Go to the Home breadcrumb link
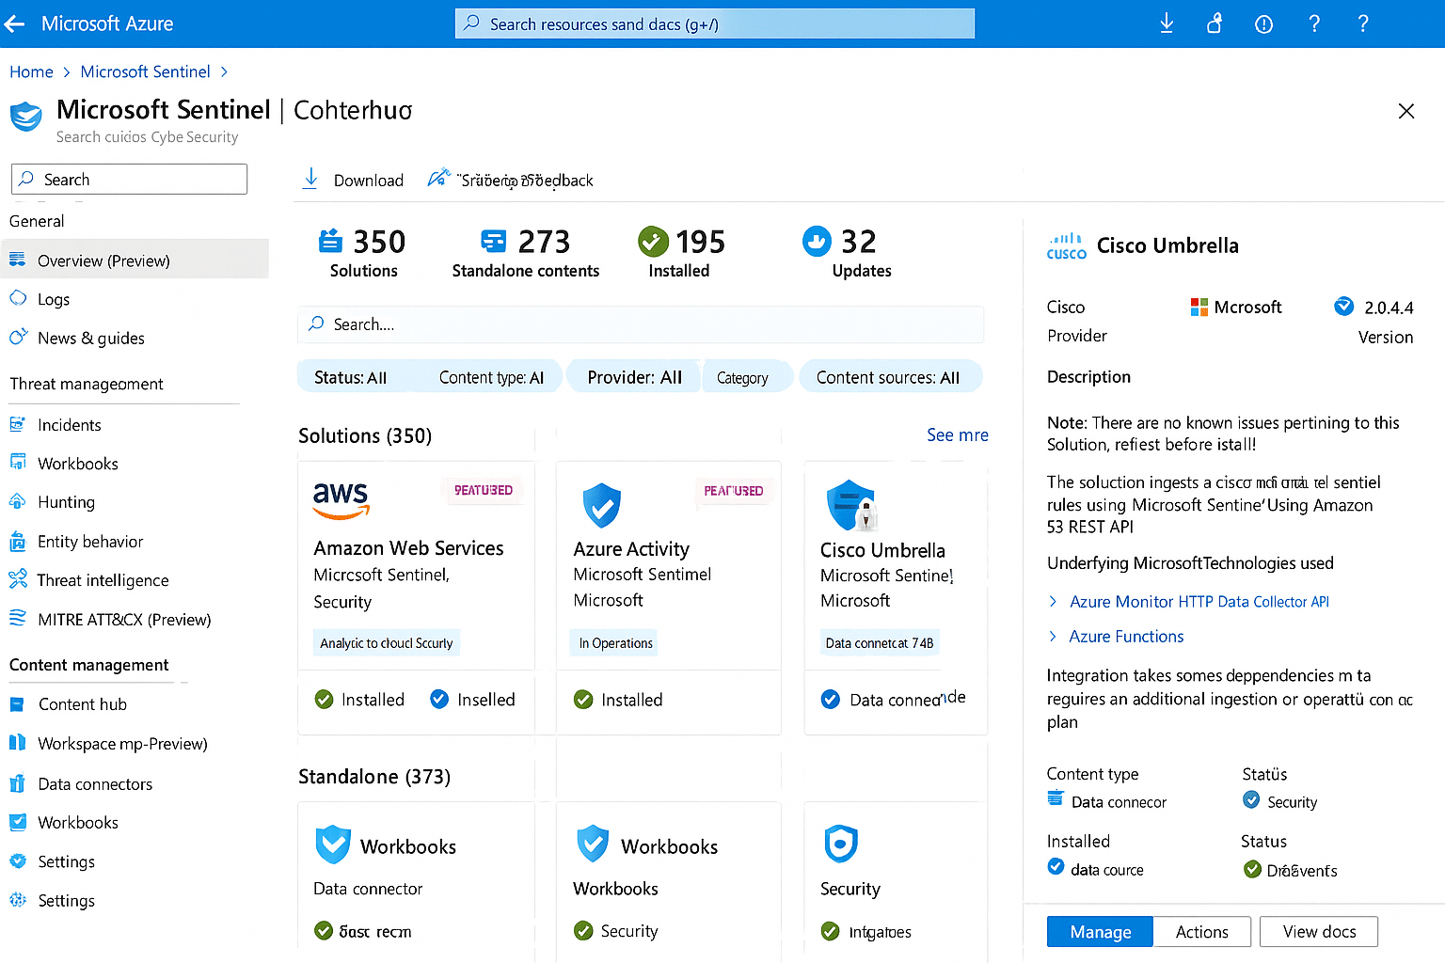 coord(31,71)
